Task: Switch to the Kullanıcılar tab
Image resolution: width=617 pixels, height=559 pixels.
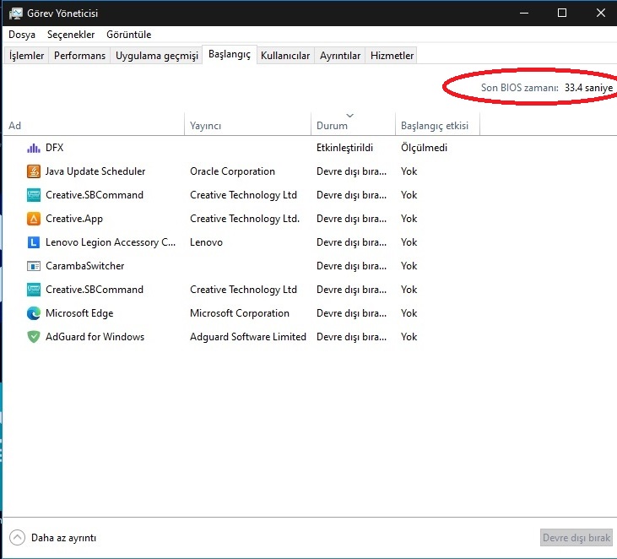Action: pos(285,56)
